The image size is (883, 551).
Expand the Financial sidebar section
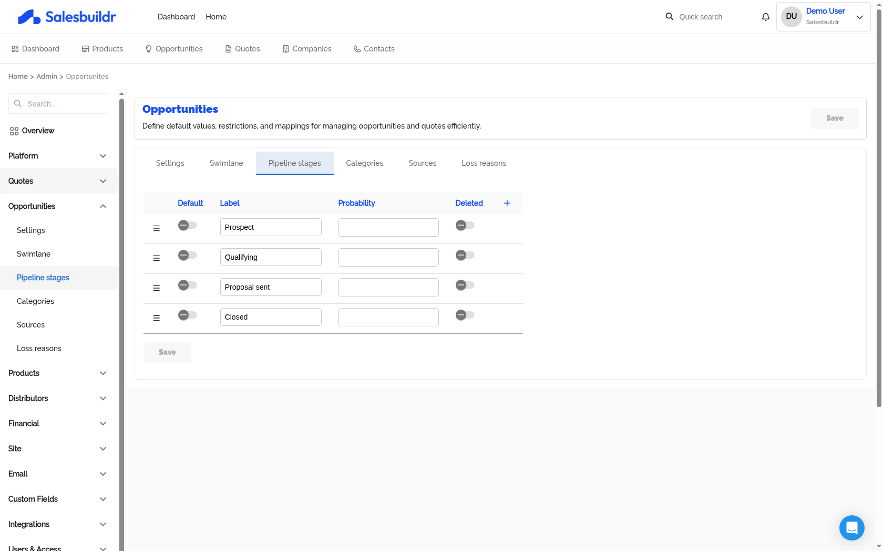click(x=58, y=423)
